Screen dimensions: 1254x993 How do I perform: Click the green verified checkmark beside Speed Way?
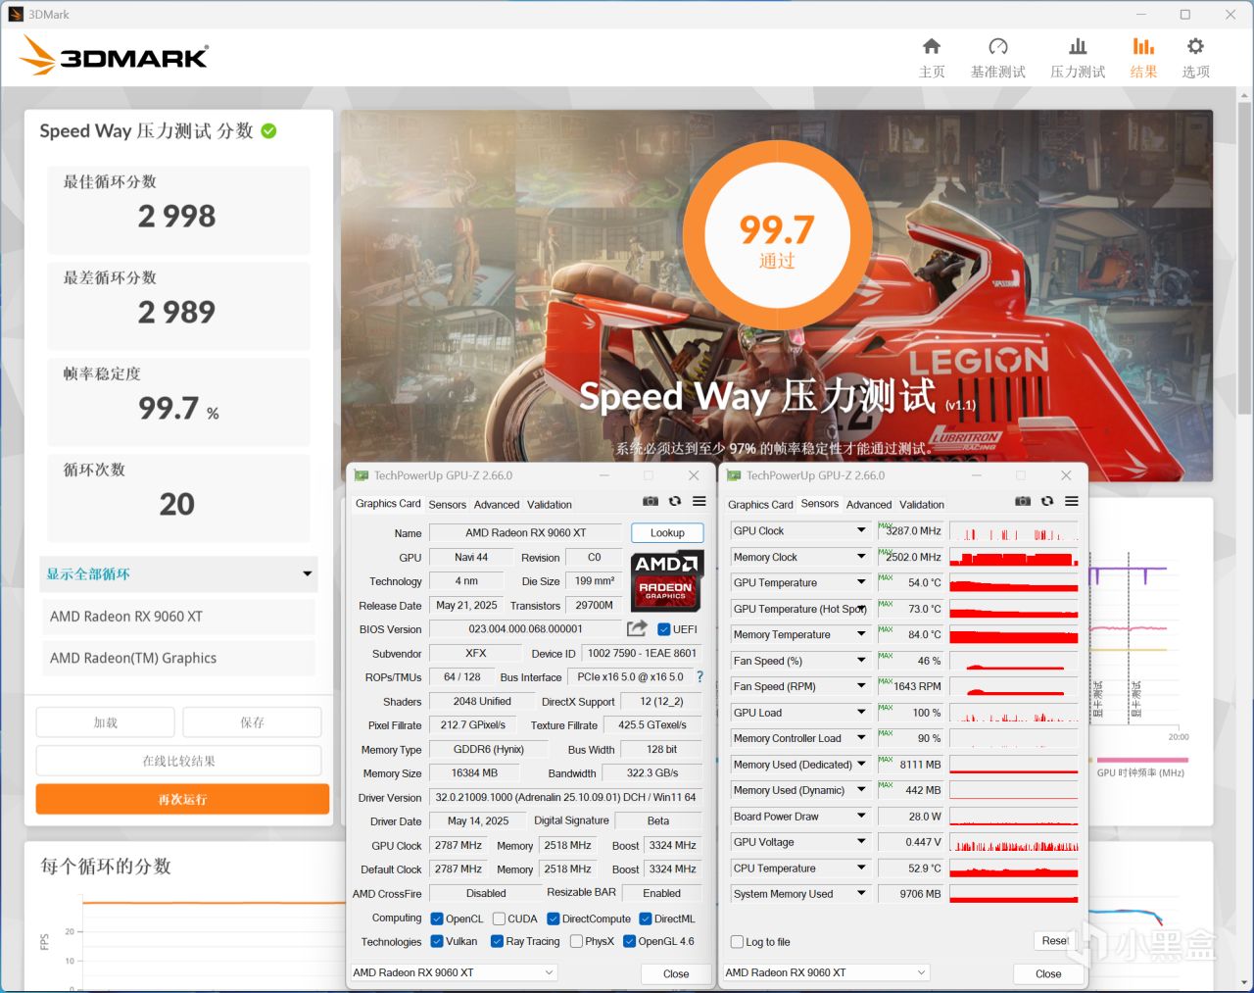click(x=268, y=131)
